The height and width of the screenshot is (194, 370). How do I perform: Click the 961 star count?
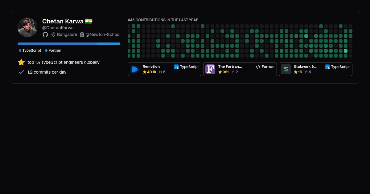pyautogui.click(x=226, y=72)
